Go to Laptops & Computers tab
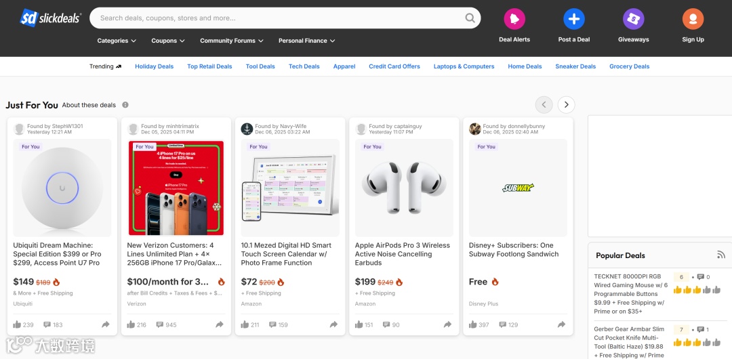732x359 pixels. (464, 66)
